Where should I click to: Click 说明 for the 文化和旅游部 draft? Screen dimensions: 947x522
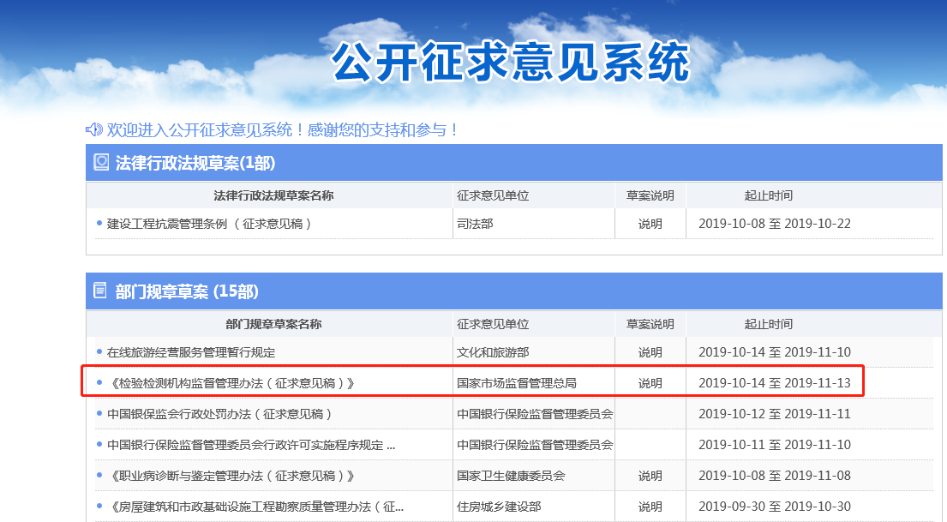coord(650,352)
